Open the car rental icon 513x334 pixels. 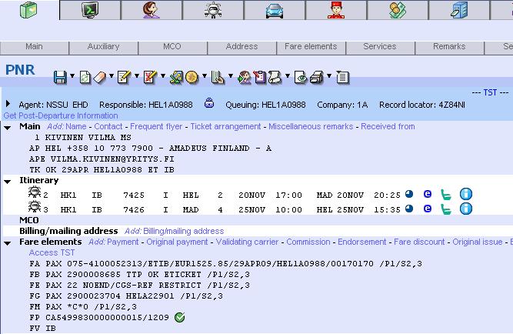coord(274,11)
